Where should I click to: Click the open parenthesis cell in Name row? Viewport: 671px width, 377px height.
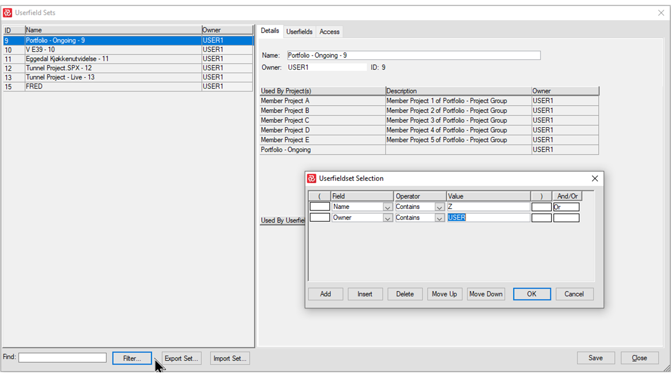(320, 207)
